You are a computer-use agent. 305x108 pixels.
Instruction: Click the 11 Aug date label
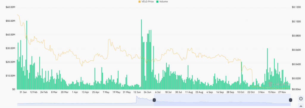[189, 92]
